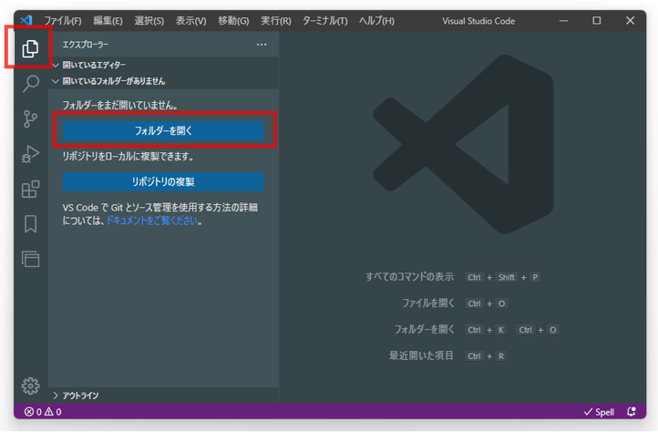This screenshot has width=658, height=432.
Task: Open the ファイル(F) menu
Action: (63, 21)
